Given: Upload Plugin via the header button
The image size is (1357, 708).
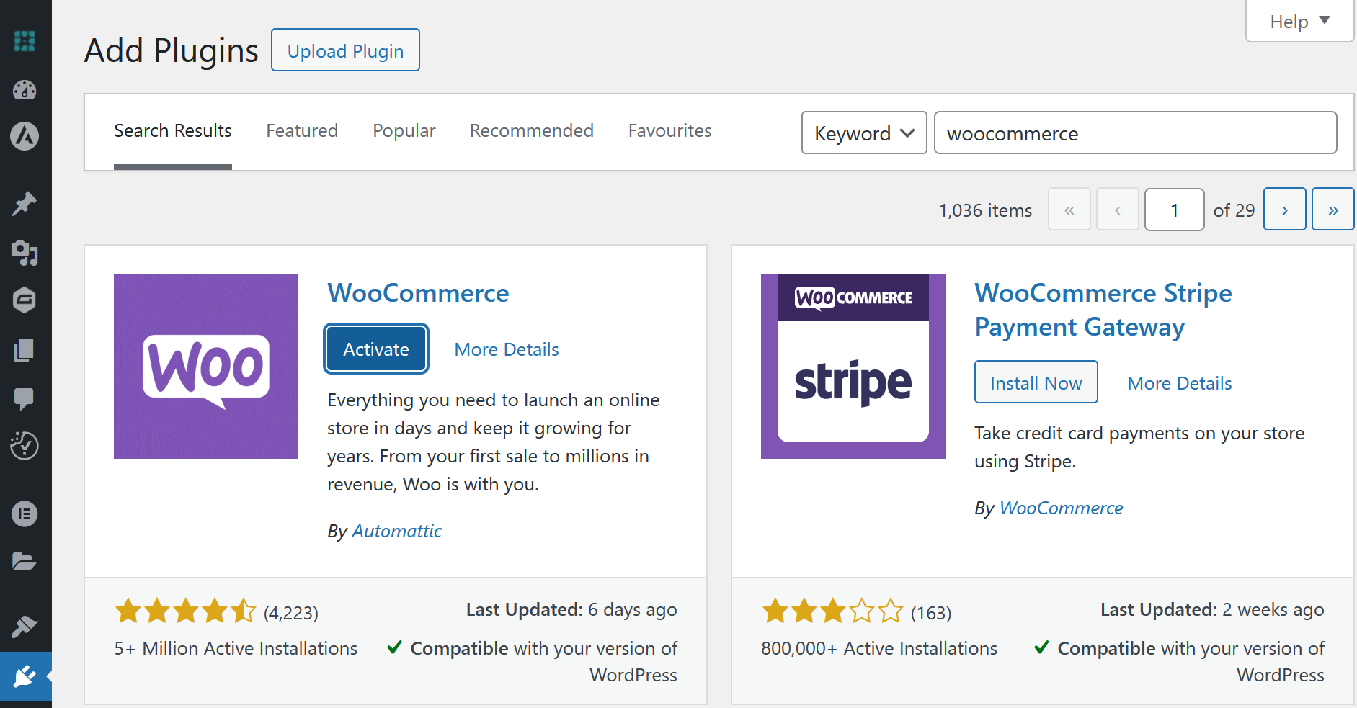Looking at the screenshot, I should (x=345, y=50).
